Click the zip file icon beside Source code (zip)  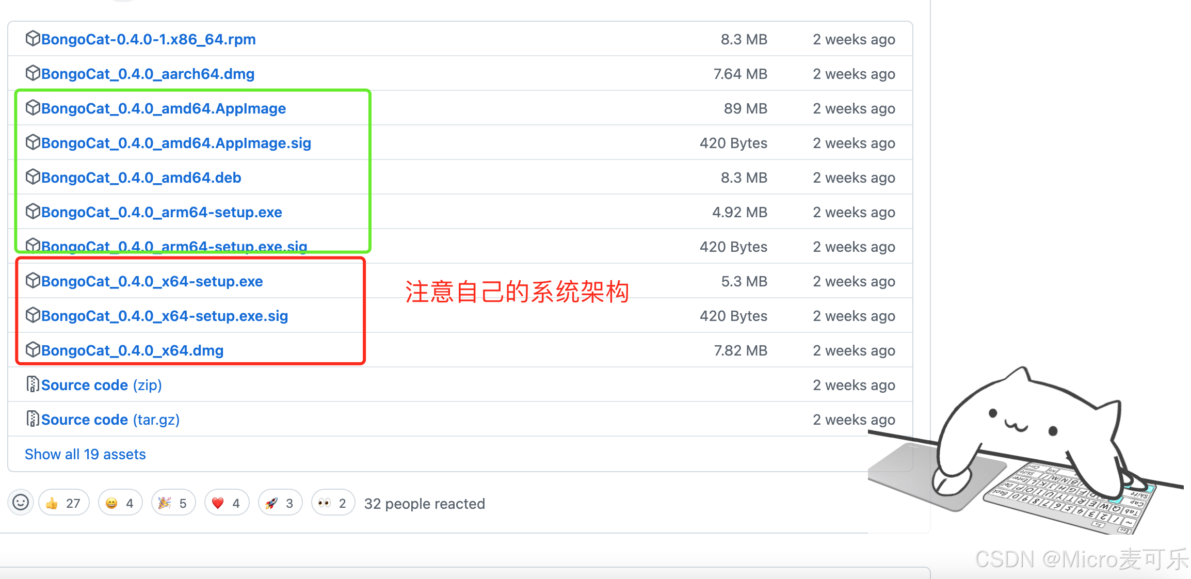(33, 384)
